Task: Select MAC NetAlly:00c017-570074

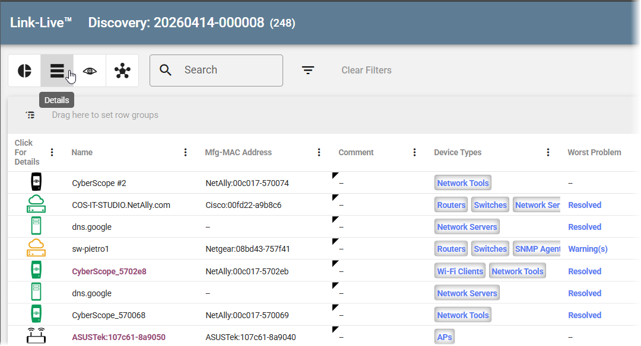Action: click(247, 183)
